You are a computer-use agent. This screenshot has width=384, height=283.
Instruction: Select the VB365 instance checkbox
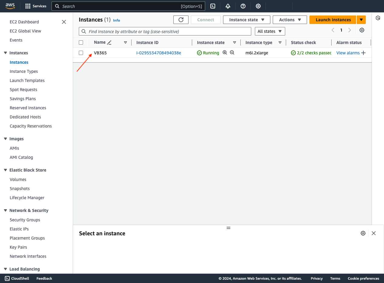tap(81, 53)
